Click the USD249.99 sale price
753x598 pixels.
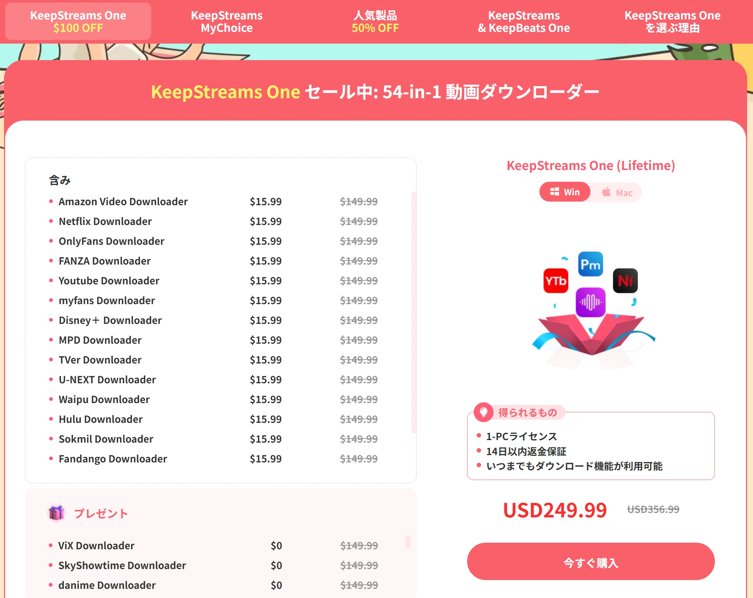click(x=554, y=510)
